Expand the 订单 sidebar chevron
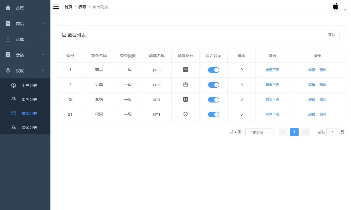351x210 pixels. [x=43, y=39]
